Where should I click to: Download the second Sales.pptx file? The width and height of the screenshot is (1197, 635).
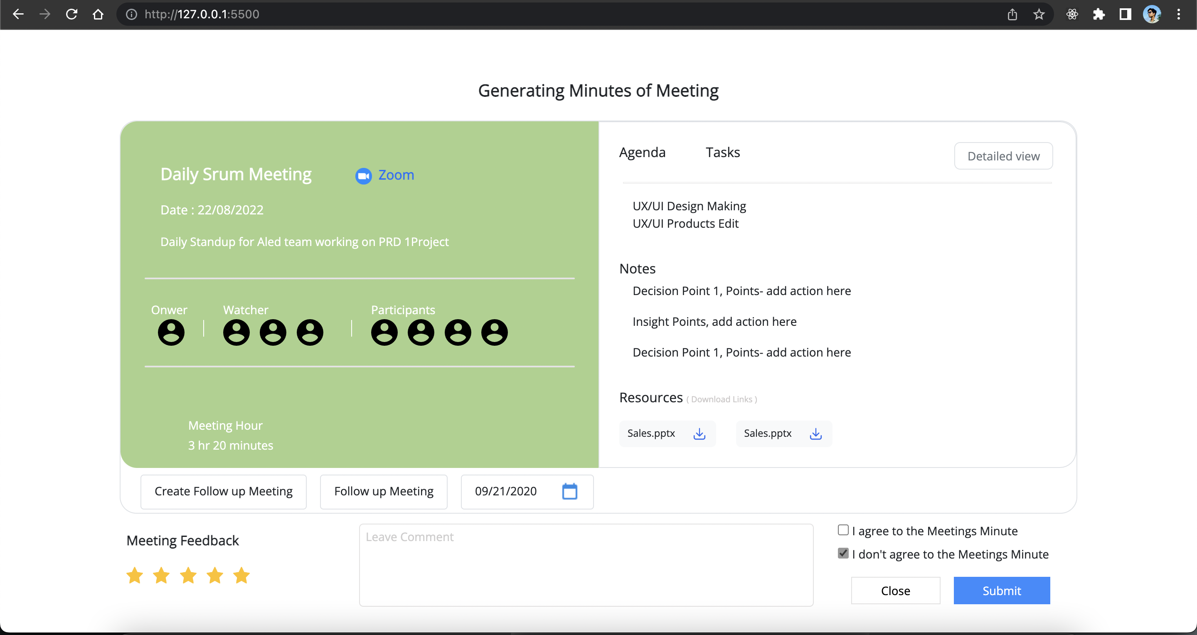point(815,433)
